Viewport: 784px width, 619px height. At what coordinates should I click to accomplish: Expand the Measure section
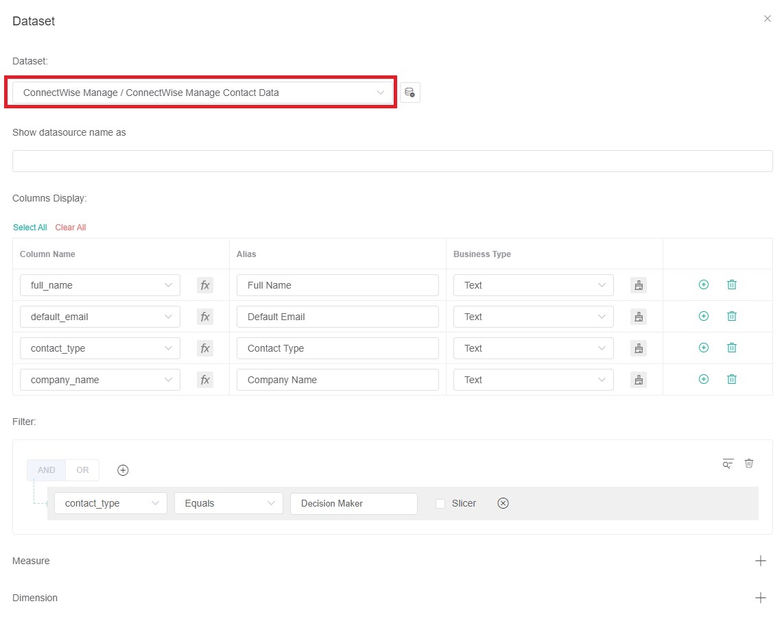click(x=761, y=561)
